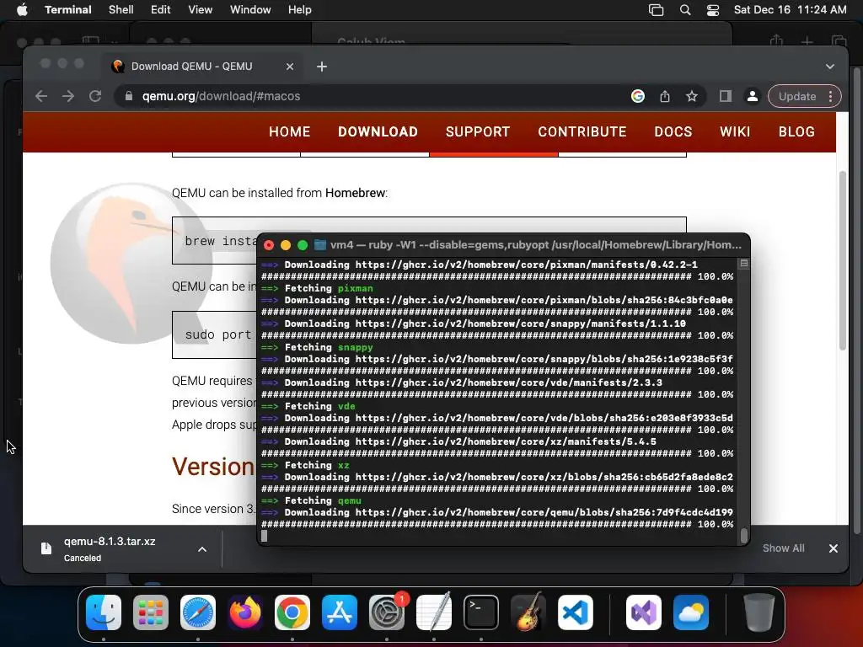Open the Apple menu
This screenshot has height=647, width=863.
coord(22,10)
